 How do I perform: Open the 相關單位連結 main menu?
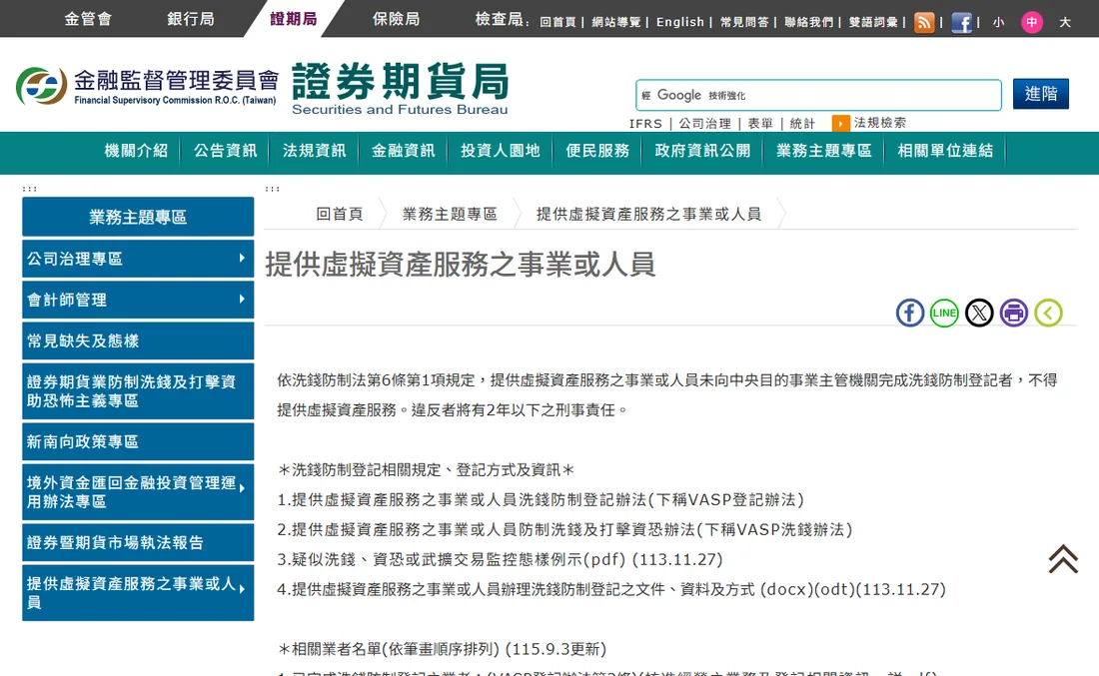pyautogui.click(x=945, y=151)
